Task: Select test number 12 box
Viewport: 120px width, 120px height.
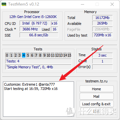Action: [x=57, y=55]
